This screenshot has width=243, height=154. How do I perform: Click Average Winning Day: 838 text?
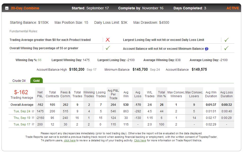[162, 60]
